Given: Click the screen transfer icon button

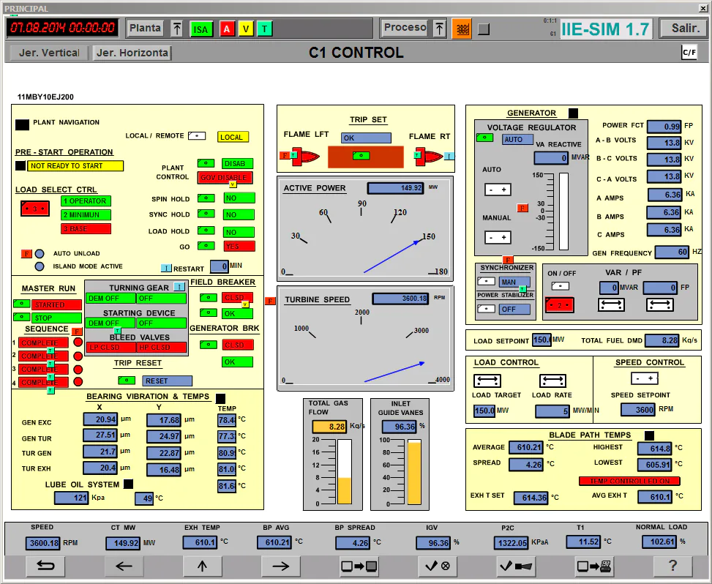Looking at the screenshot, I should [x=359, y=566].
